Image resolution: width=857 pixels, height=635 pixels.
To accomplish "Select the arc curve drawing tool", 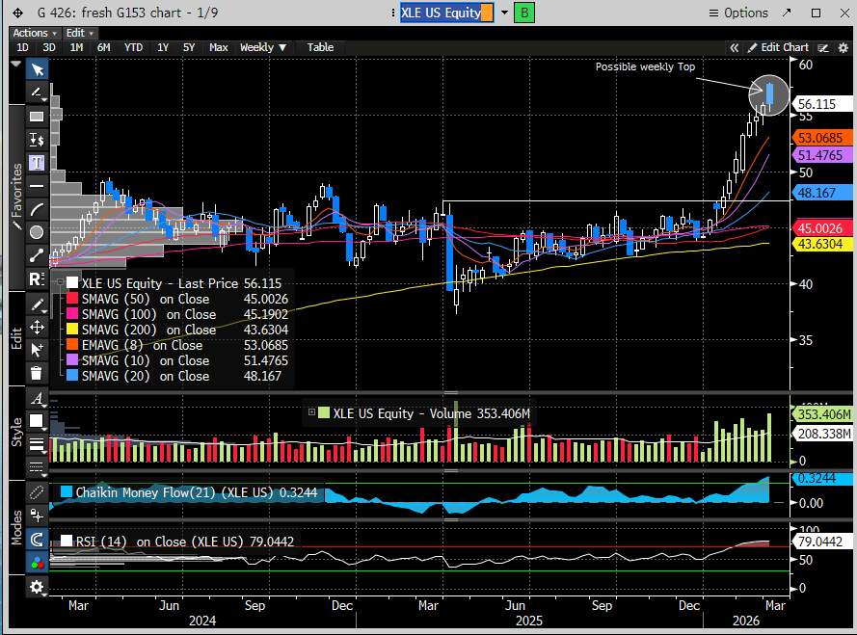I will coord(37,209).
